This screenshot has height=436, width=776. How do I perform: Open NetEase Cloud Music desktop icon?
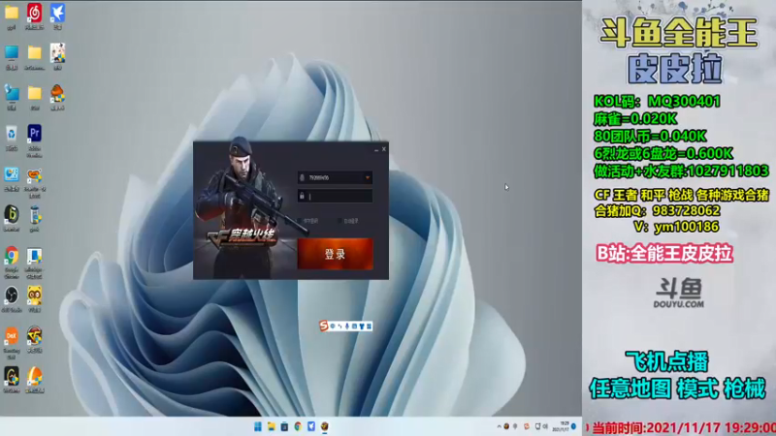pyautogui.click(x=34, y=14)
